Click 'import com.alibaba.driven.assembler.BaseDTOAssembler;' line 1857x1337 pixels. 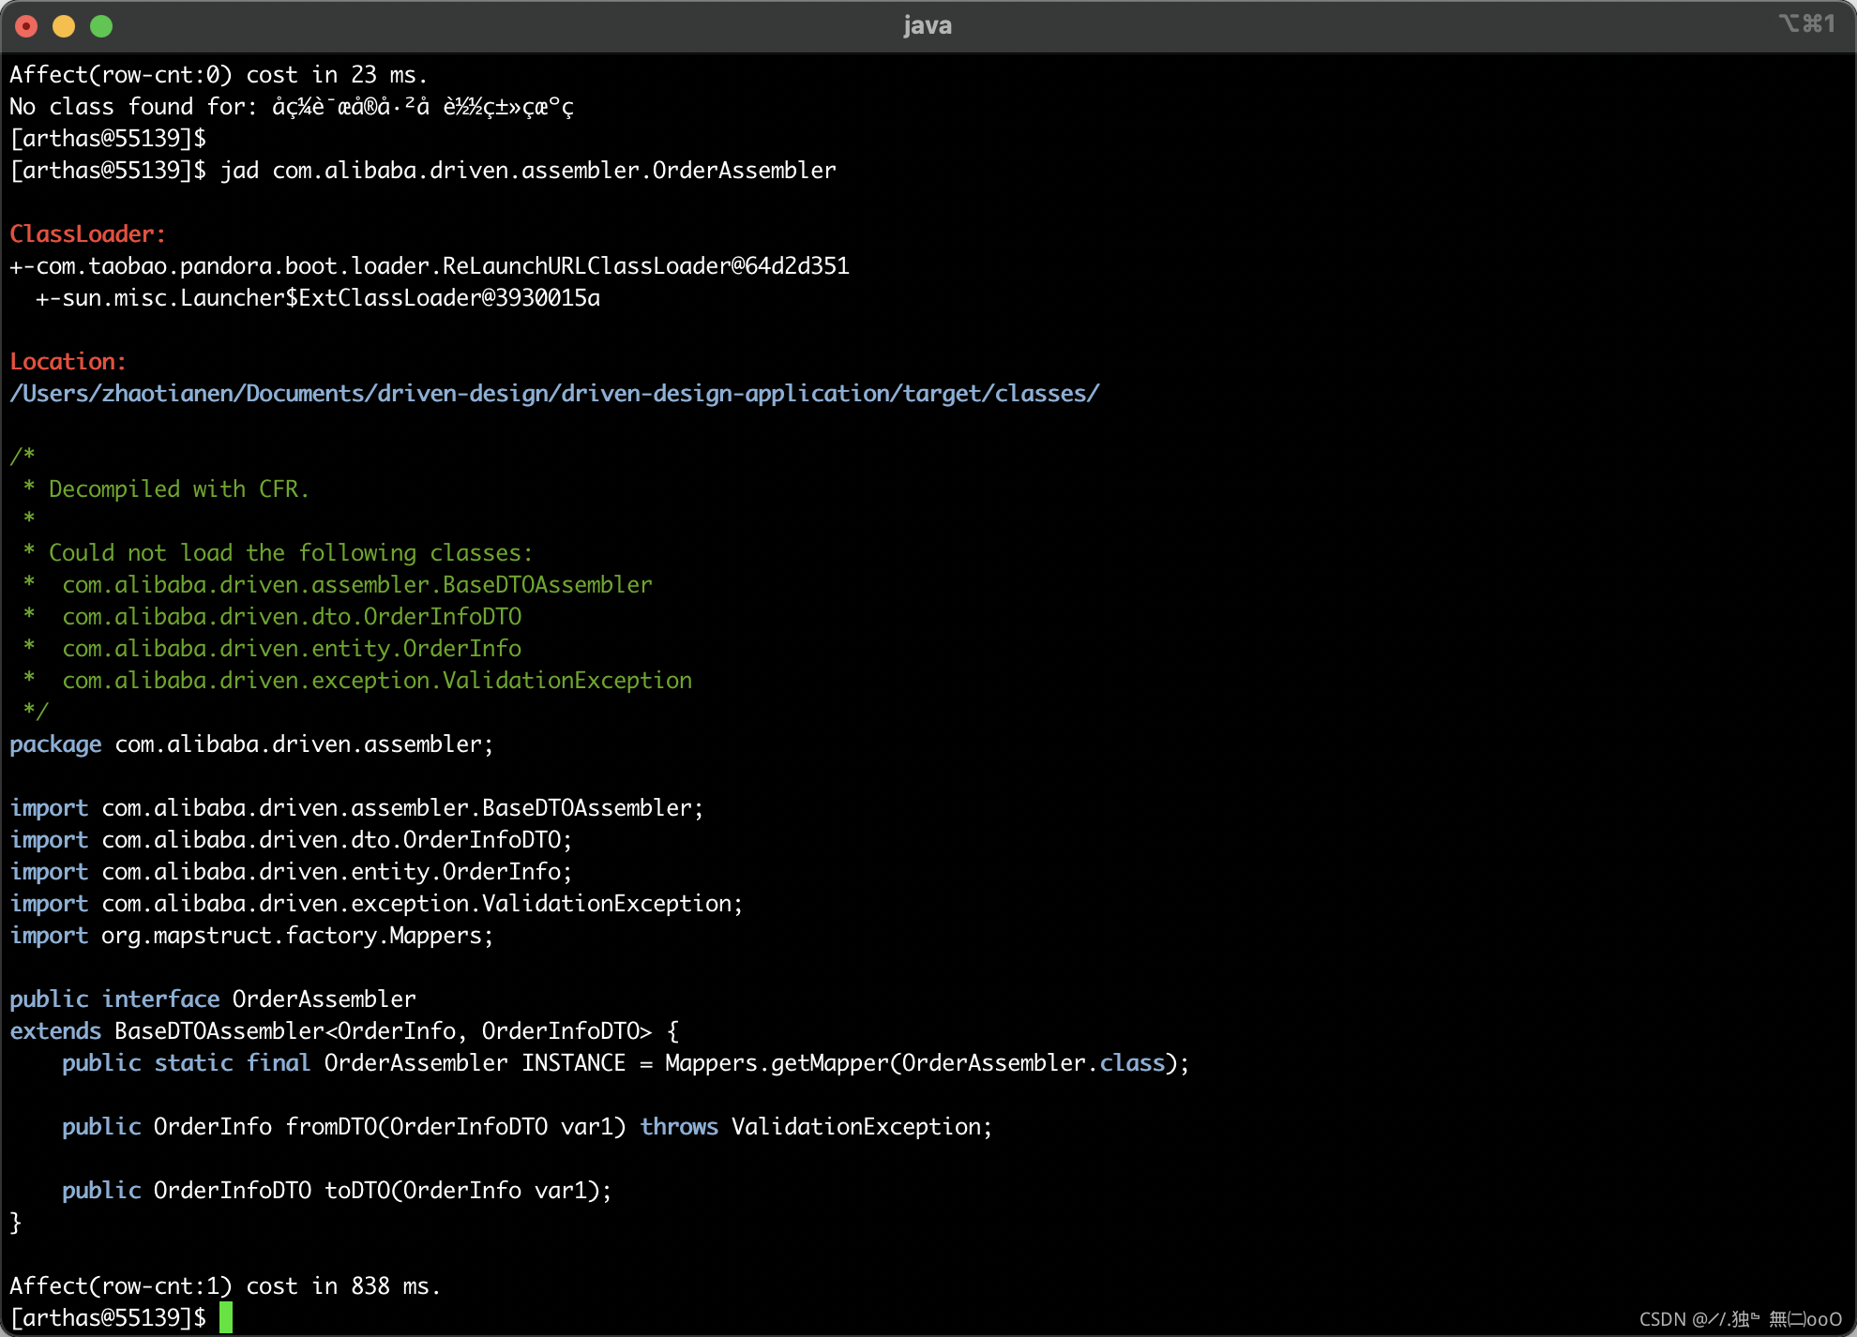coord(356,808)
